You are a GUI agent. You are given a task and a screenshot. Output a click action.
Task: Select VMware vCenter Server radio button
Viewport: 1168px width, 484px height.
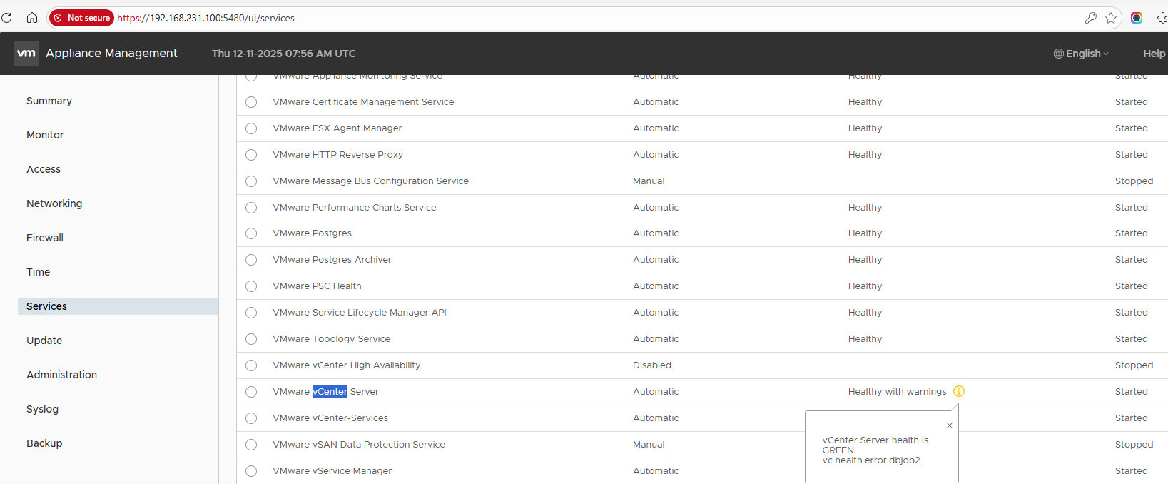(251, 392)
